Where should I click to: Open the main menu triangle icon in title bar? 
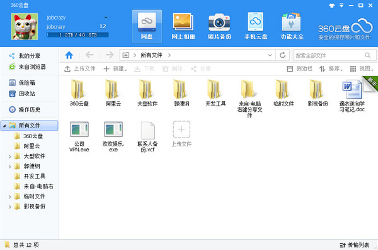click(x=341, y=5)
